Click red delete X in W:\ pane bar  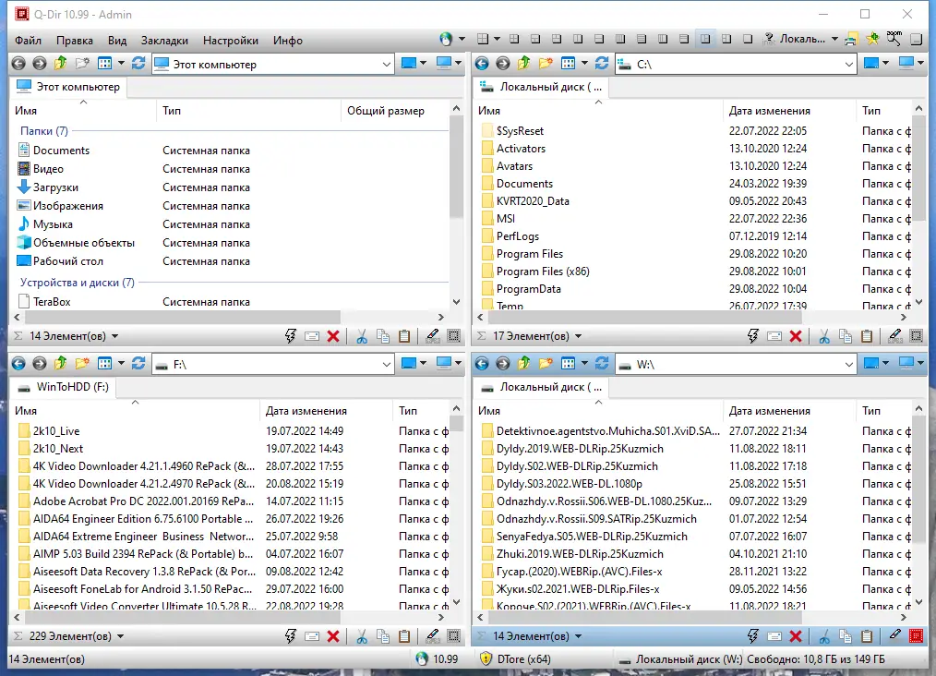point(795,636)
